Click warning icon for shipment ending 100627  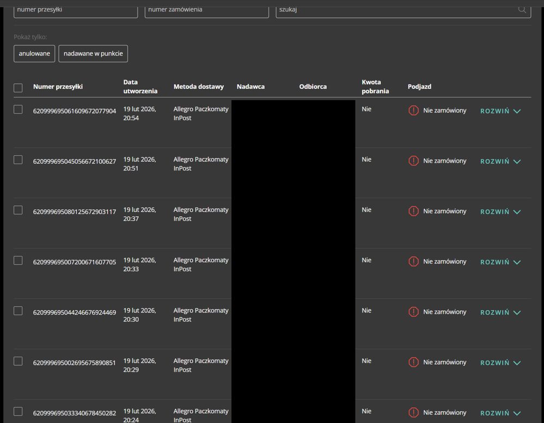(x=413, y=161)
